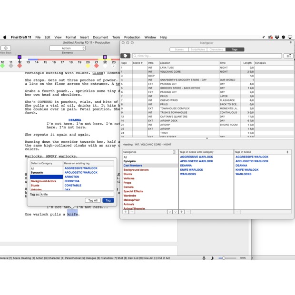295x295 pixels.
Task: Click the minus button under Tags in Scene with Category
Action: (187, 212)
